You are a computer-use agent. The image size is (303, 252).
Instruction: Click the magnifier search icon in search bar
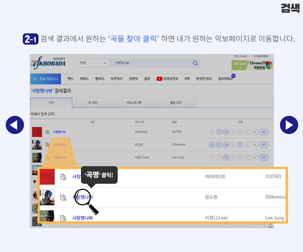pyautogui.click(x=195, y=63)
